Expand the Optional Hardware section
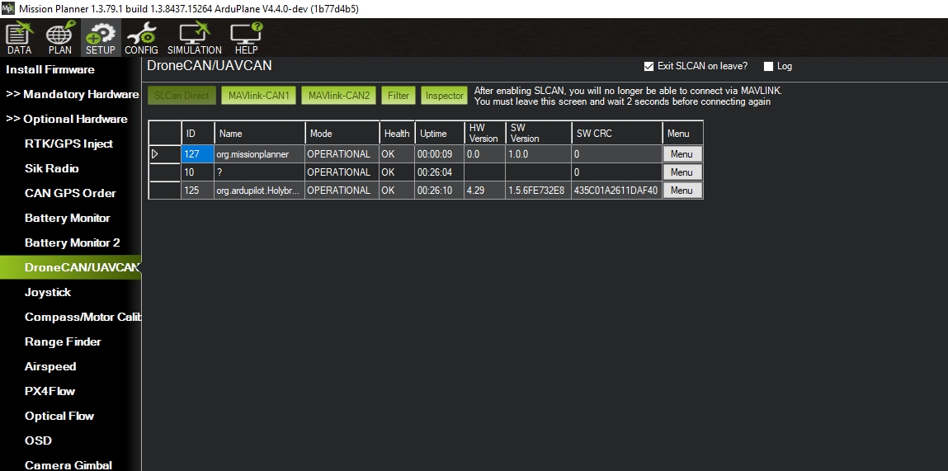This screenshot has width=948, height=471. click(x=67, y=119)
